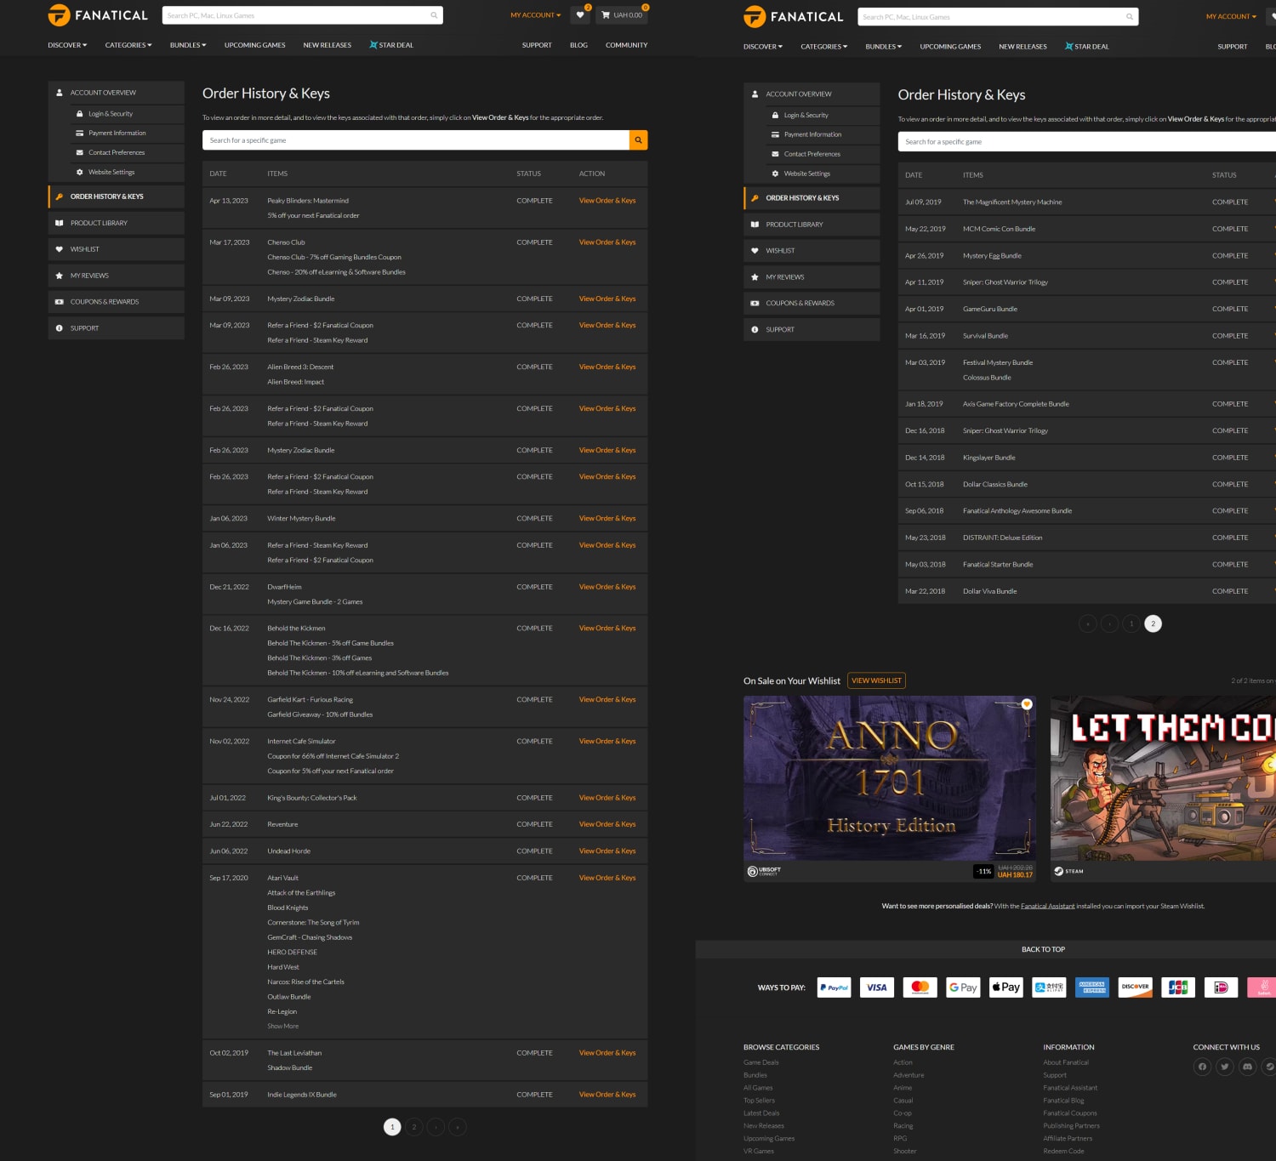Click the Twitter icon under Connect With Us
Viewport: 1276px width, 1161px height.
click(1225, 1067)
